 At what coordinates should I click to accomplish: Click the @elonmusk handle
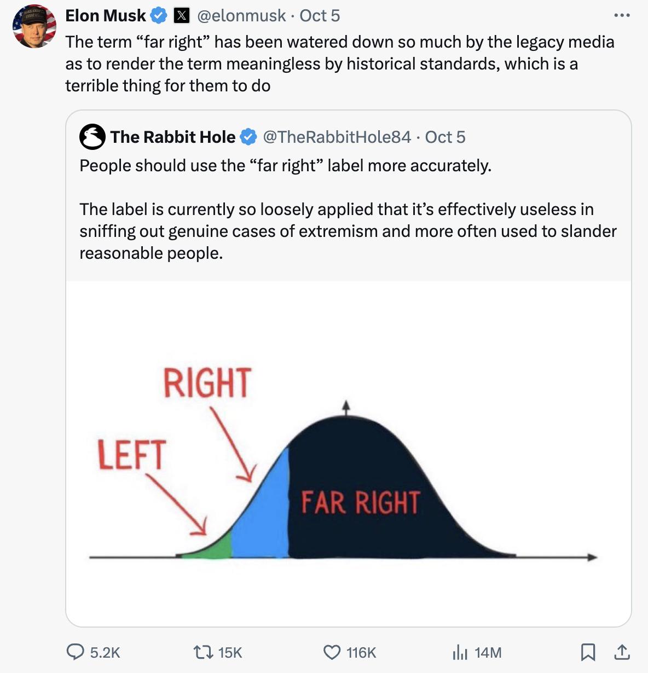[x=241, y=15]
